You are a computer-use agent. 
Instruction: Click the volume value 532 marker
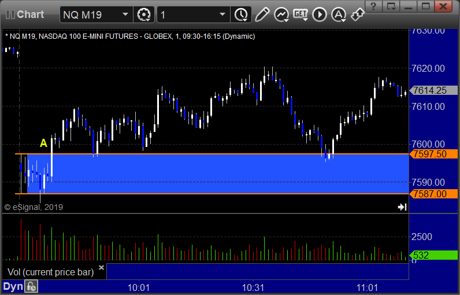(433, 255)
